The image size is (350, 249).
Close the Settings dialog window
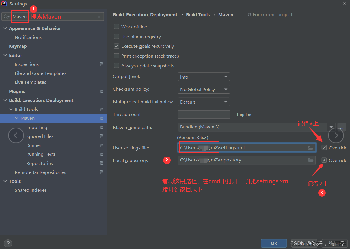344,4
